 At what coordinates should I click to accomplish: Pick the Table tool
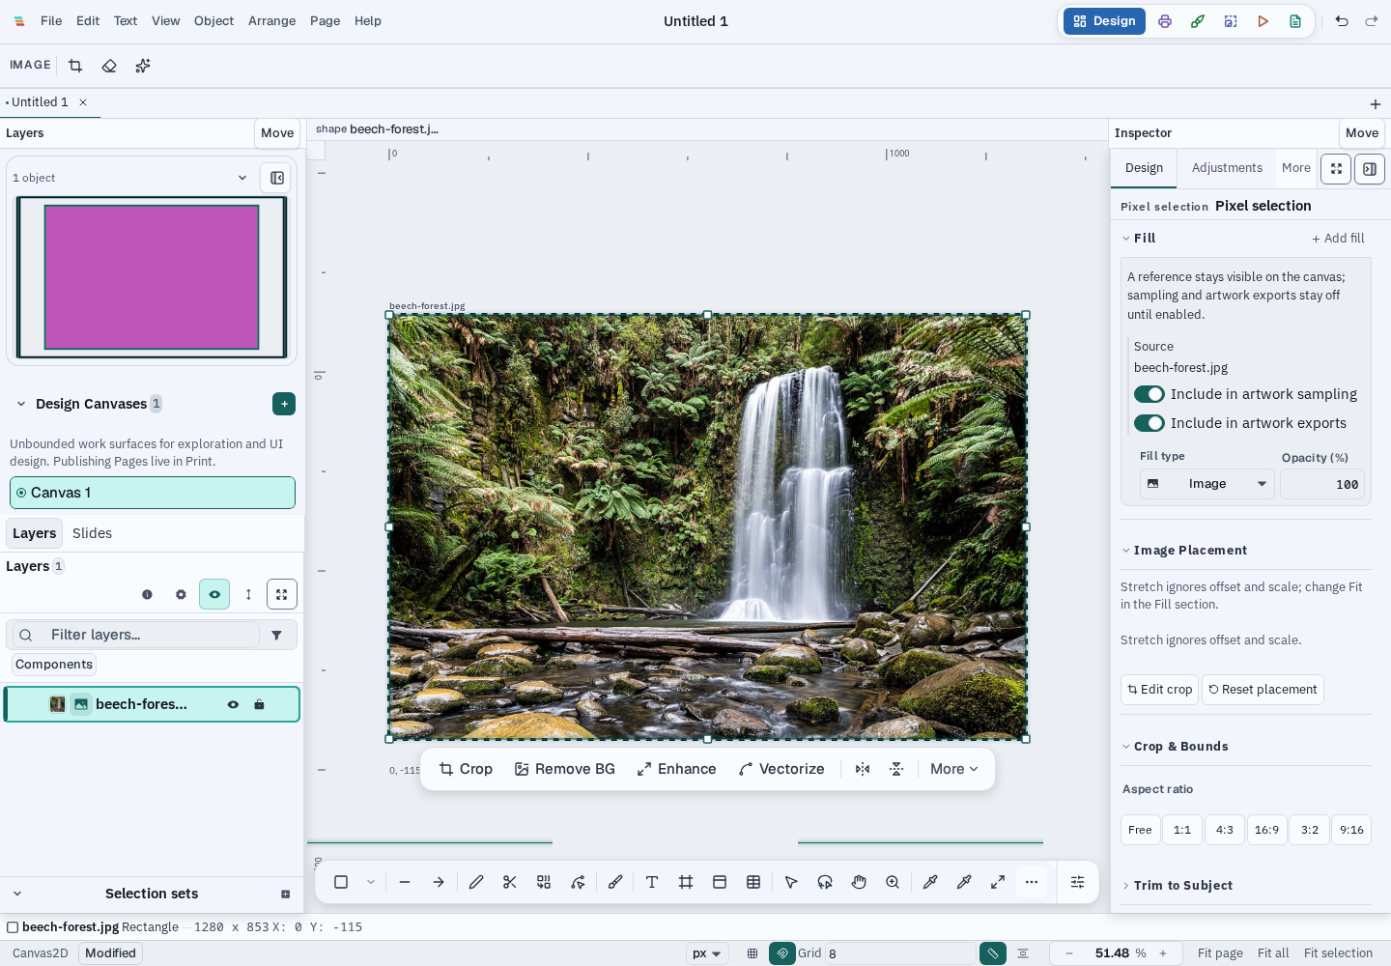753,882
